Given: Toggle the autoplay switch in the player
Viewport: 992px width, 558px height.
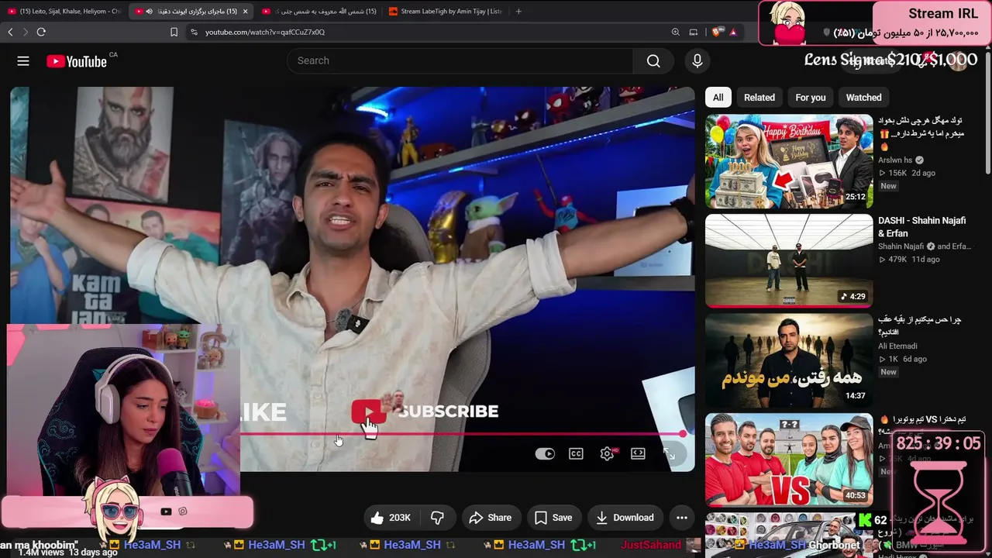Looking at the screenshot, I should point(545,453).
